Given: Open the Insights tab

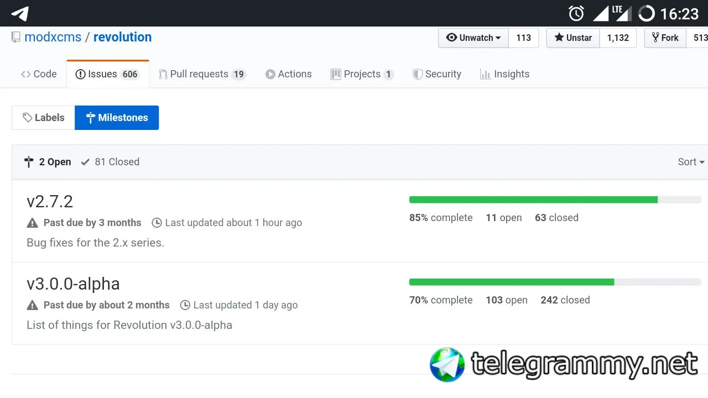Looking at the screenshot, I should [x=504, y=74].
